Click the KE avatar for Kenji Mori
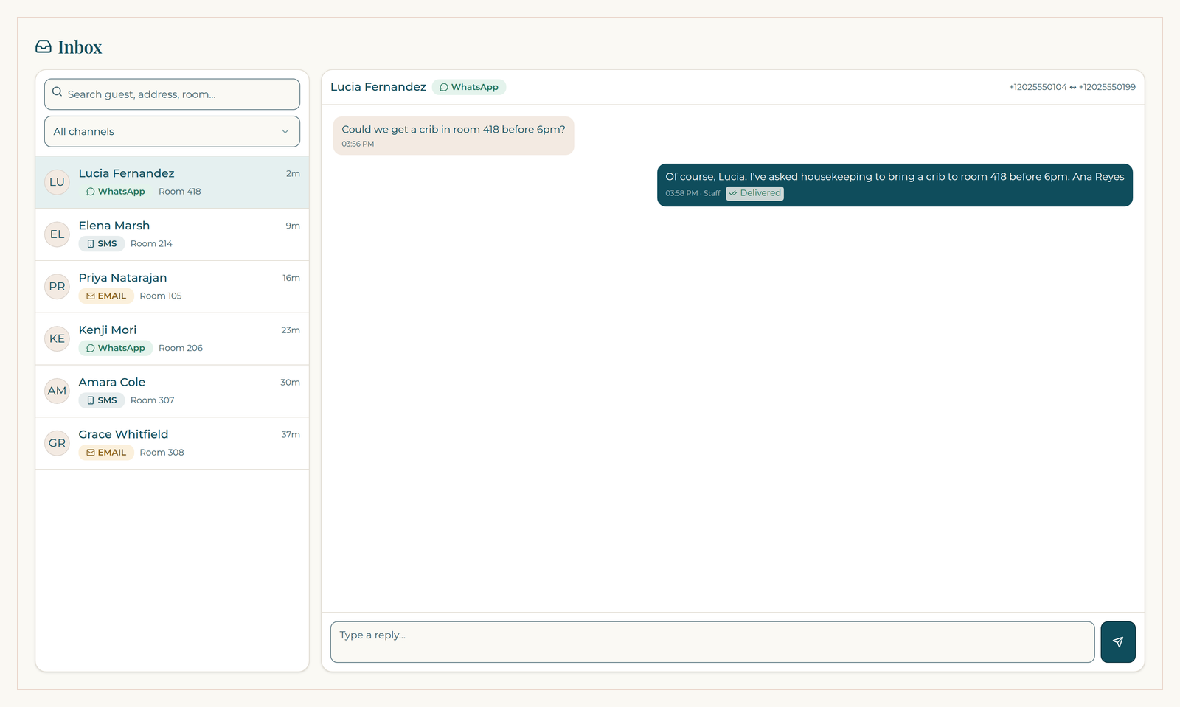 pyautogui.click(x=57, y=339)
